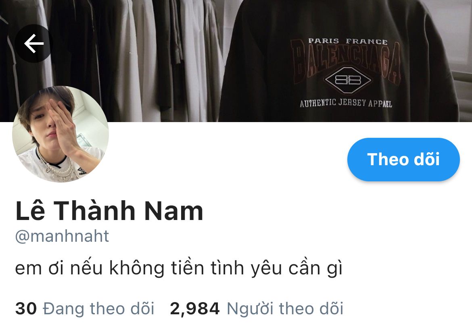The width and height of the screenshot is (472, 330).
Task: Click the PARIS FRANCE text in header
Action: (348, 41)
